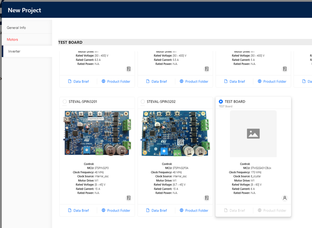Click the STEVAL-SPIN3202 board photo

tap(175, 133)
